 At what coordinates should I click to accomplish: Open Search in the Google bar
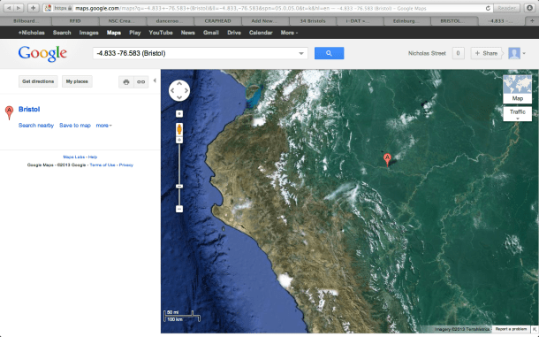[x=62, y=33]
